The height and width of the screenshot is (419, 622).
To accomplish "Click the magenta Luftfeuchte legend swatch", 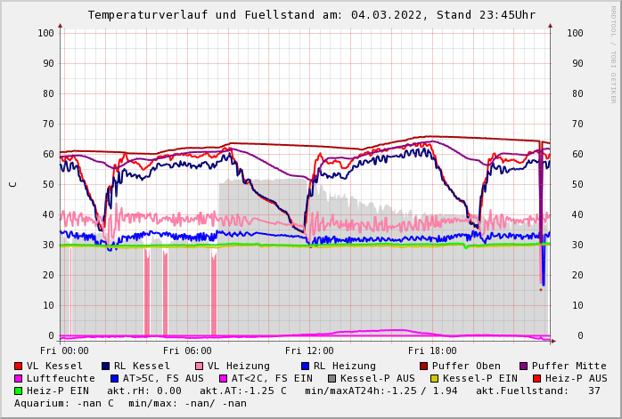I will click(x=19, y=378).
